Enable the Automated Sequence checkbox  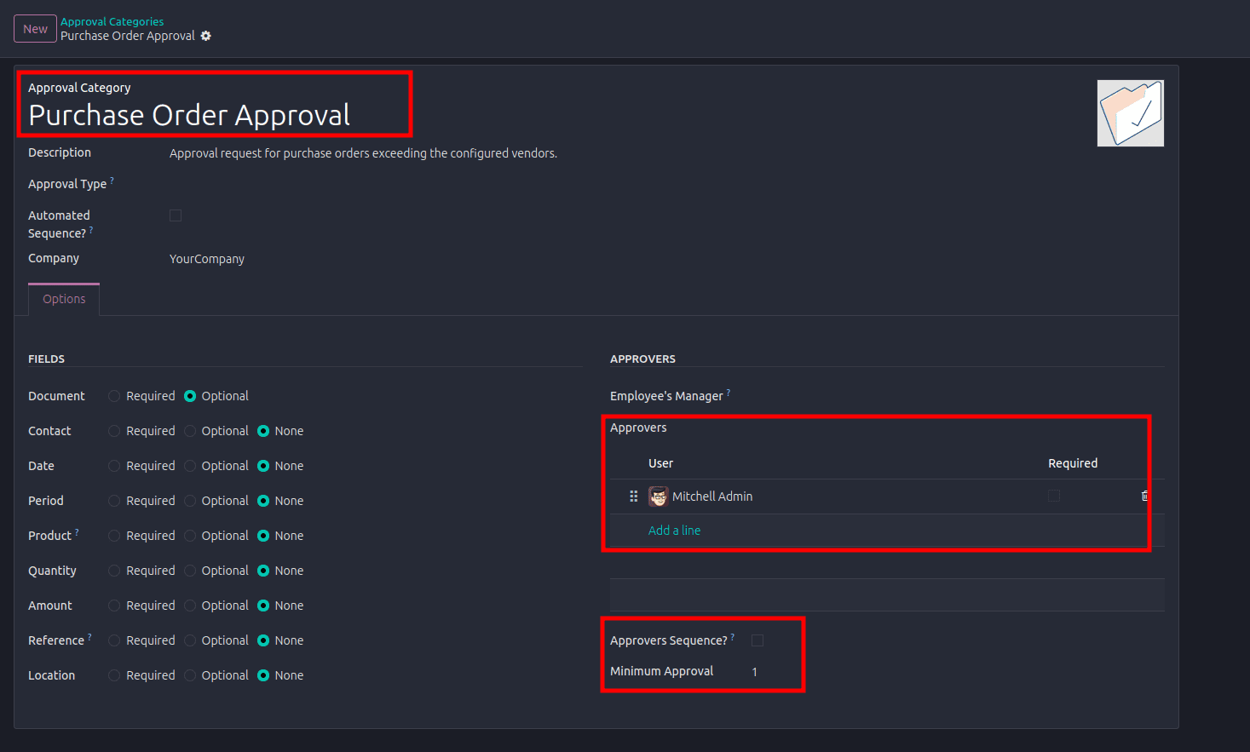tap(176, 215)
